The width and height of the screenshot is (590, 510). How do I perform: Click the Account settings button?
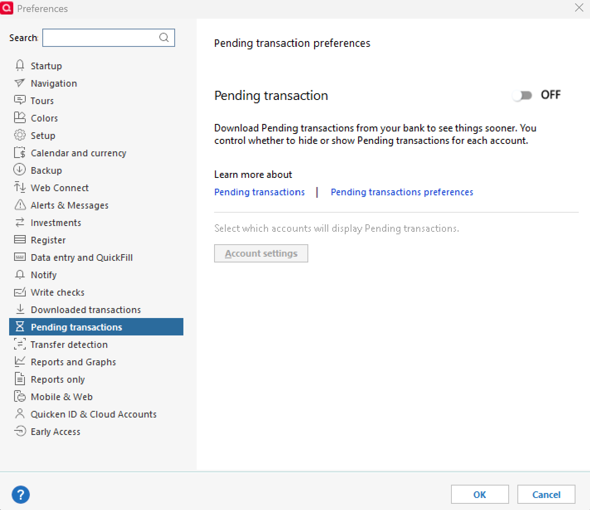pos(261,253)
